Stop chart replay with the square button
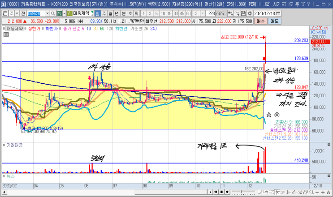Screen dimensions: 333x197 (221, 192)
